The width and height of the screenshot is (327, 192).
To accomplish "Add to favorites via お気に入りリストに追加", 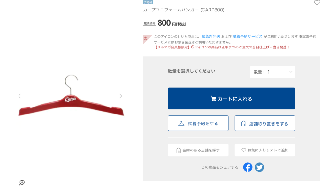I will (265, 150).
